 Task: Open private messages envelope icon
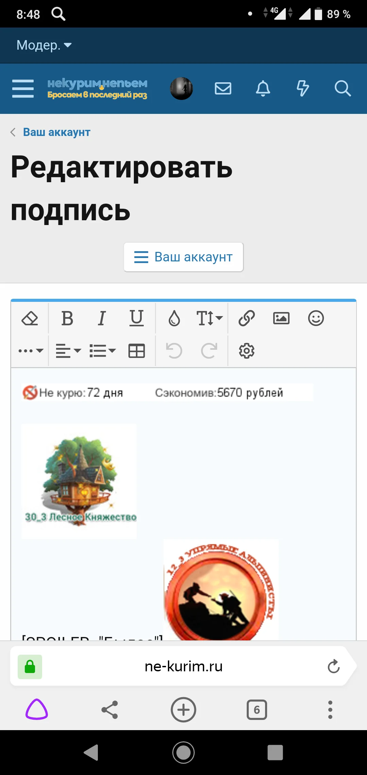coord(223,88)
